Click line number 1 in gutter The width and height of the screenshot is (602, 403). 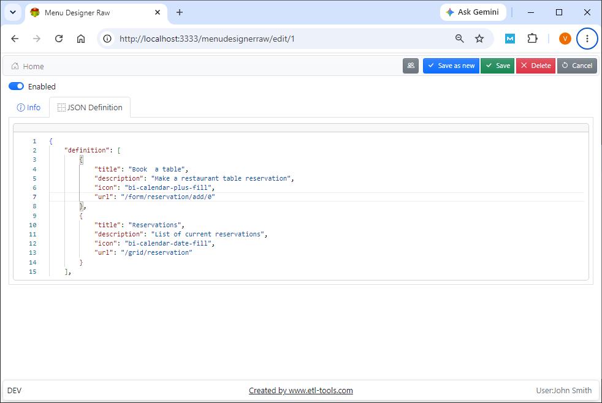[x=34, y=141]
